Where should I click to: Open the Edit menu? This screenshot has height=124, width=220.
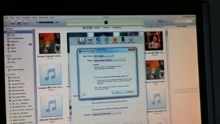(x=12, y=18)
